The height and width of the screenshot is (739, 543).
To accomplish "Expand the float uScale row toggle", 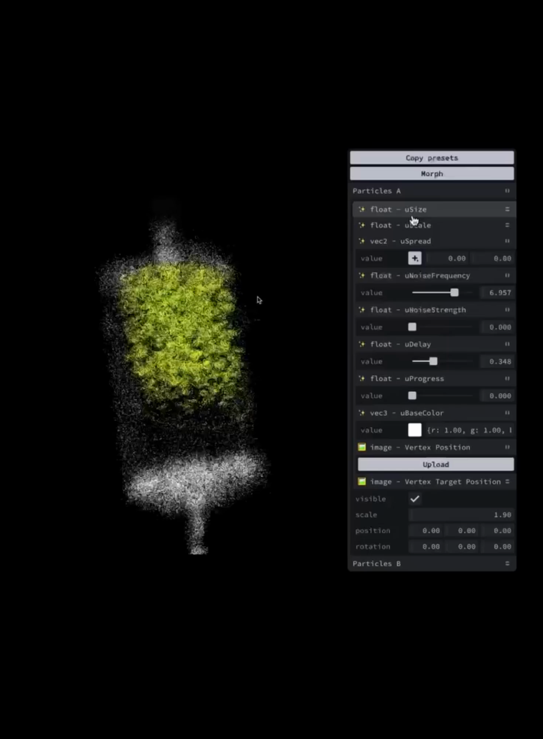I will pos(507,225).
